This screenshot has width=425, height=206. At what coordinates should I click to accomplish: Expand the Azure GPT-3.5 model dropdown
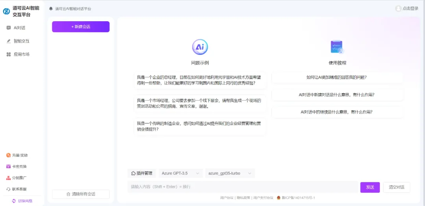[181, 173]
